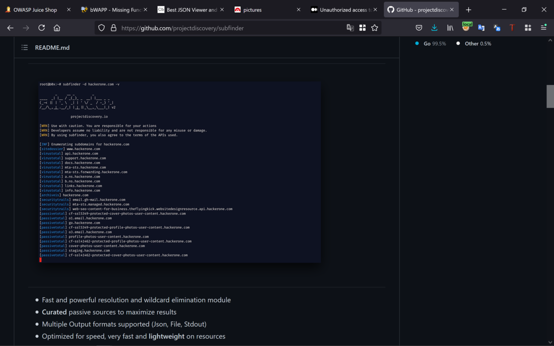
Task: Open the Google Translate extension
Action: point(481,28)
